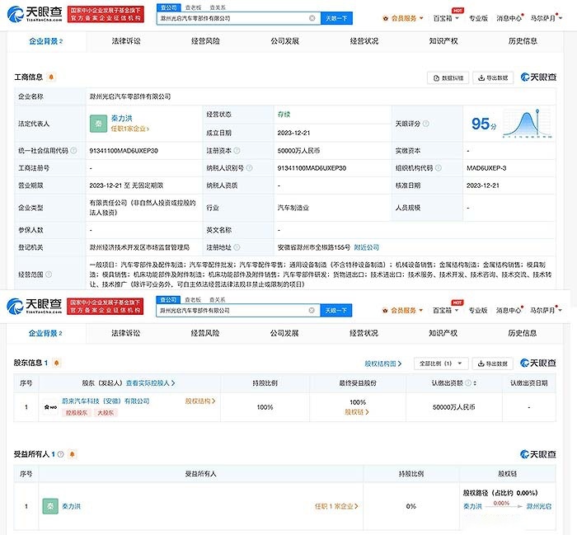Click the bell icon beside 受益所有人

click(x=73, y=454)
